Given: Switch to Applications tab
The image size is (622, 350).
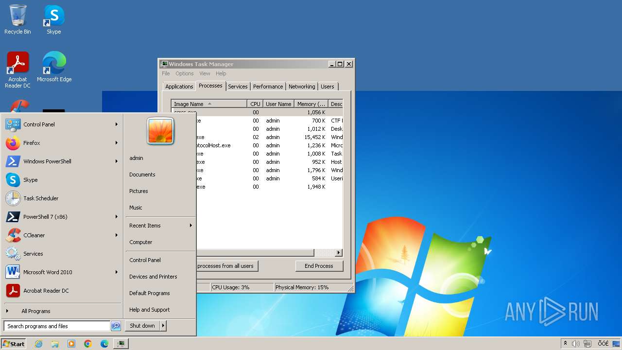Looking at the screenshot, I should (x=179, y=87).
